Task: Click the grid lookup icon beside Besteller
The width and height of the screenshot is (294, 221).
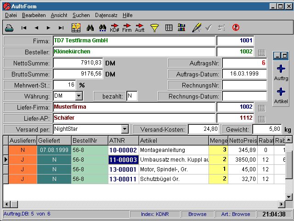Action: tap(261, 52)
